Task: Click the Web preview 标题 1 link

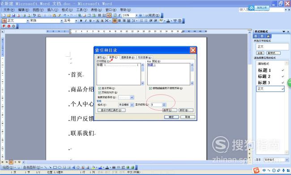Action: (x=152, y=65)
